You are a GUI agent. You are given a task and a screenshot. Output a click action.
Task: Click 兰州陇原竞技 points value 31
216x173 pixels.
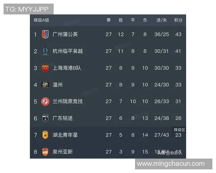(x=178, y=101)
